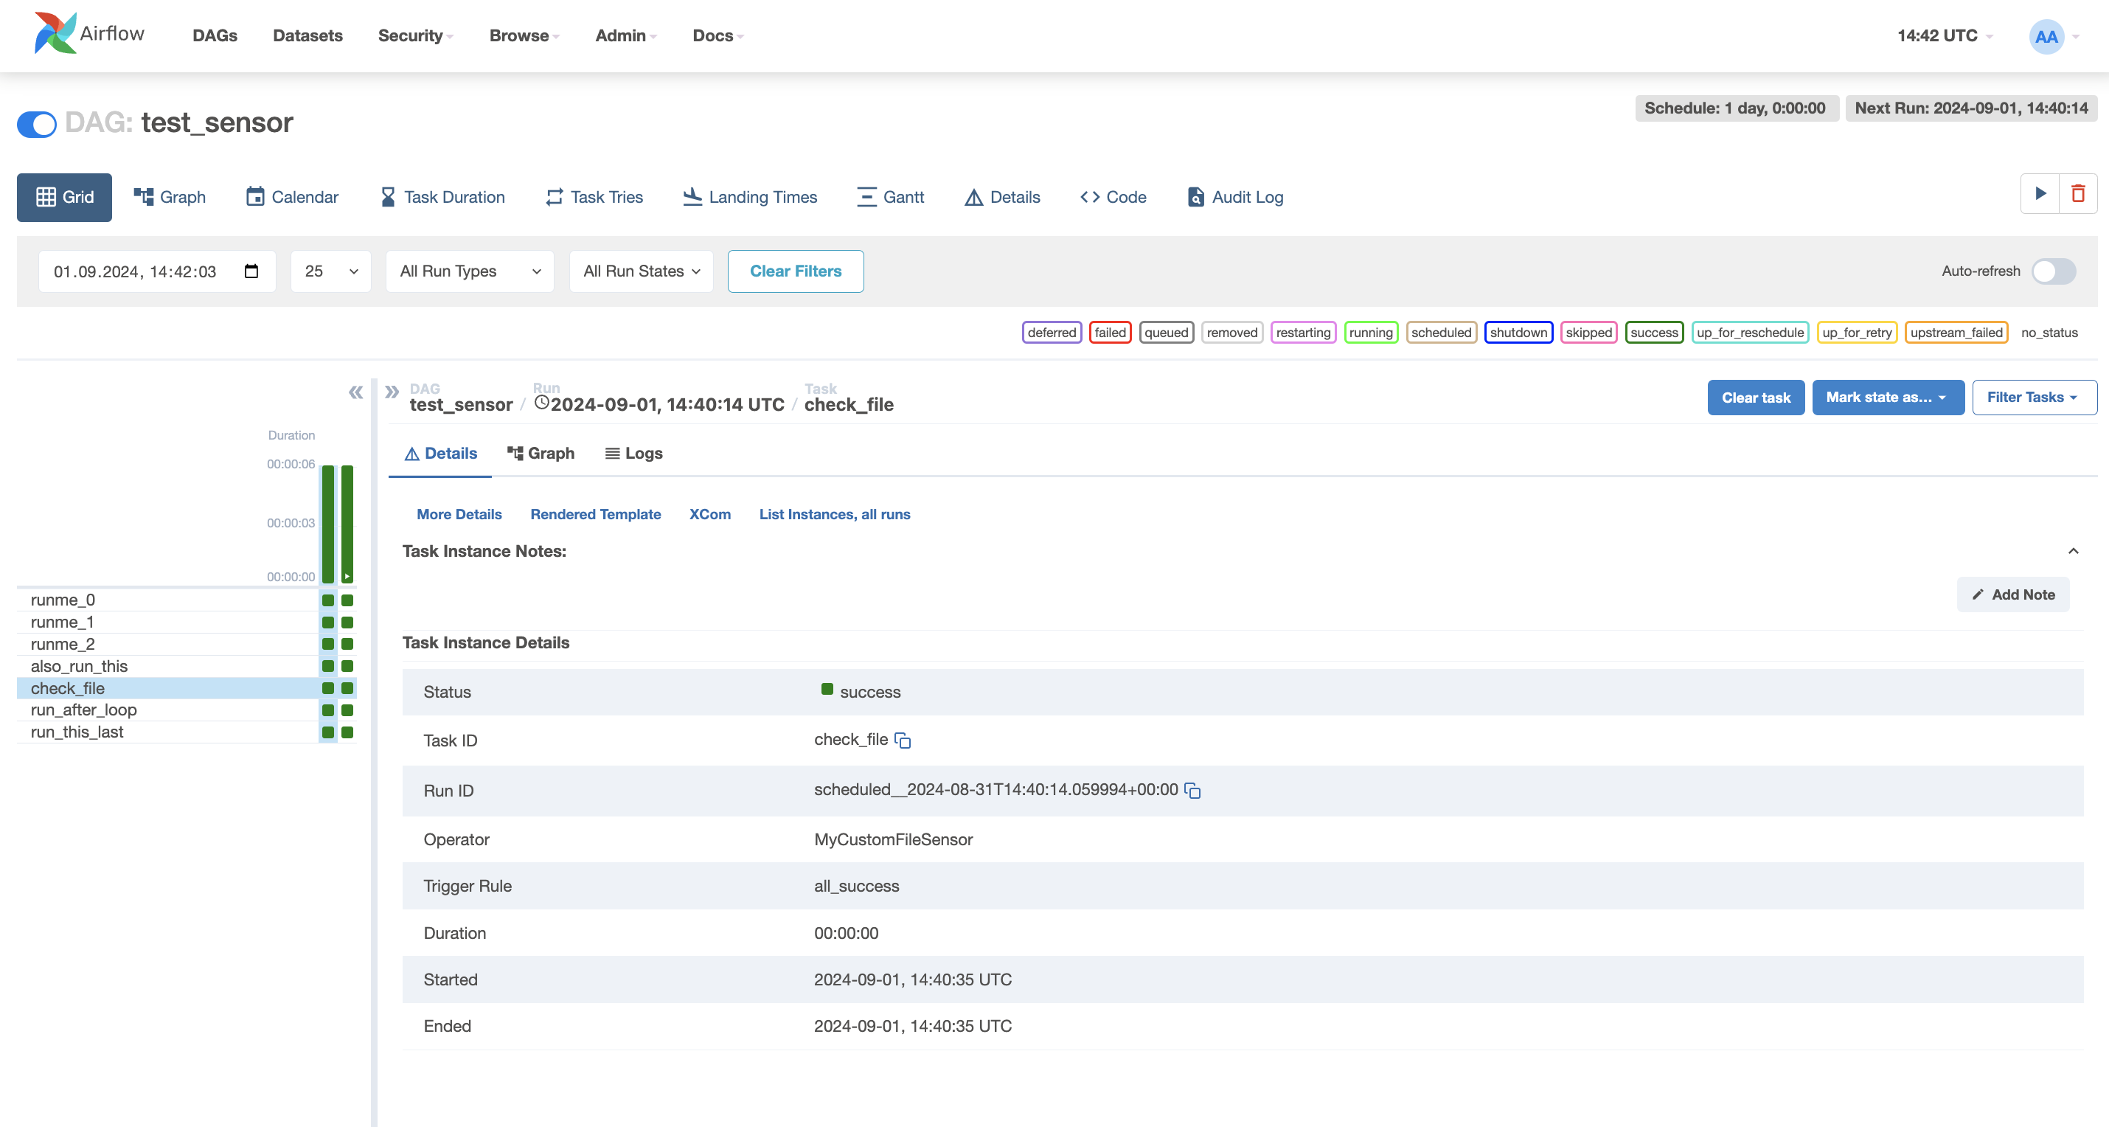Collapse the task grid sidebar with double-chevron
The width and height of the screenshot is (2109, 1127).
(355, 392)
